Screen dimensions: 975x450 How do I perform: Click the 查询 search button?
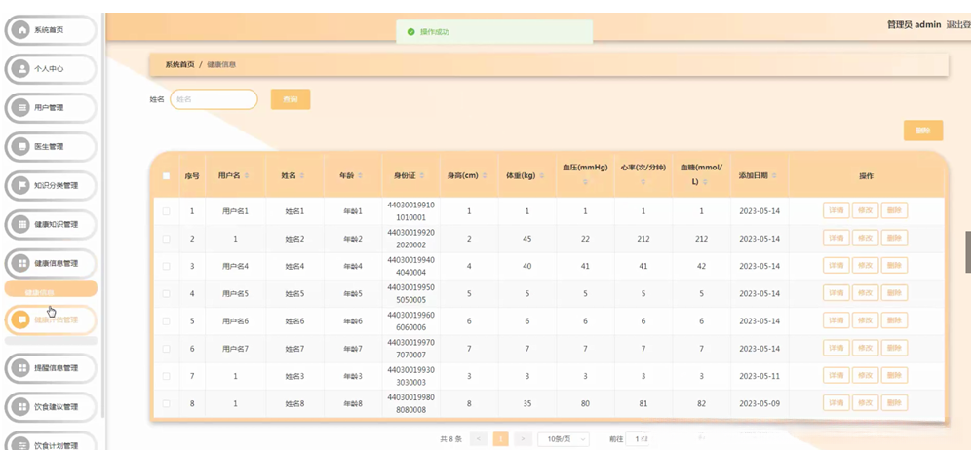pos(291,99)
